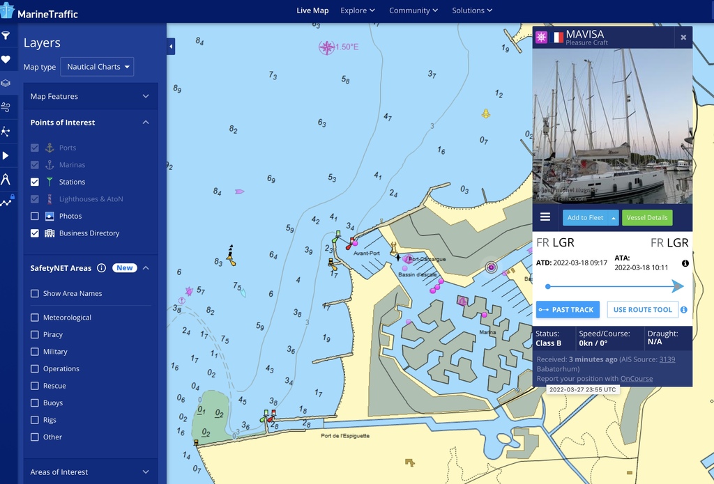Screen dimensions: 714x484
Task: Collapse the Layers panel with side arrow
Action: [171, 47]
